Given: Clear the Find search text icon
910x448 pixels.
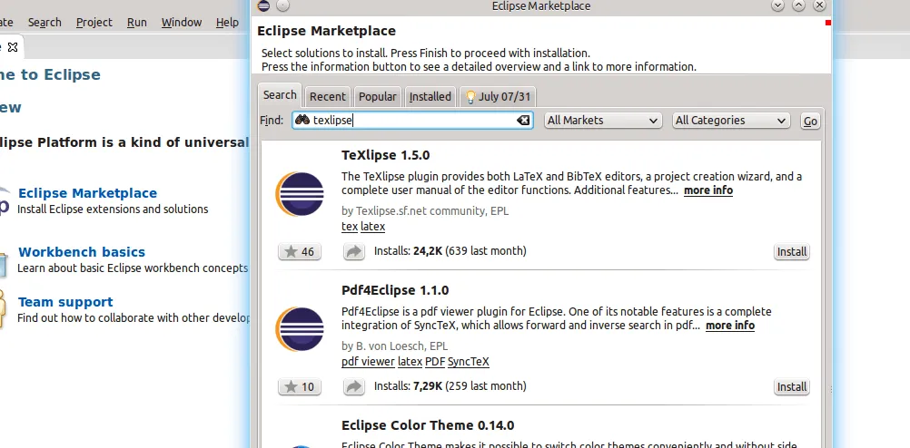Looking at the screenshot, I should point(523,121).
